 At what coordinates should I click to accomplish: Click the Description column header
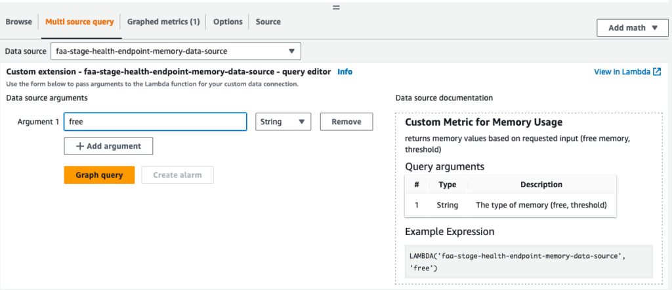pyautogui.click(x=541, y=185)
